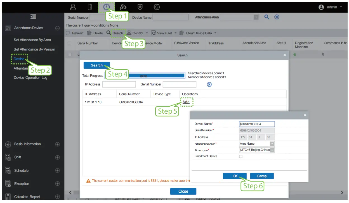Open the admin account dropdown arrow
The height and width of the screenshot is (203, 349).
[341, 7]
